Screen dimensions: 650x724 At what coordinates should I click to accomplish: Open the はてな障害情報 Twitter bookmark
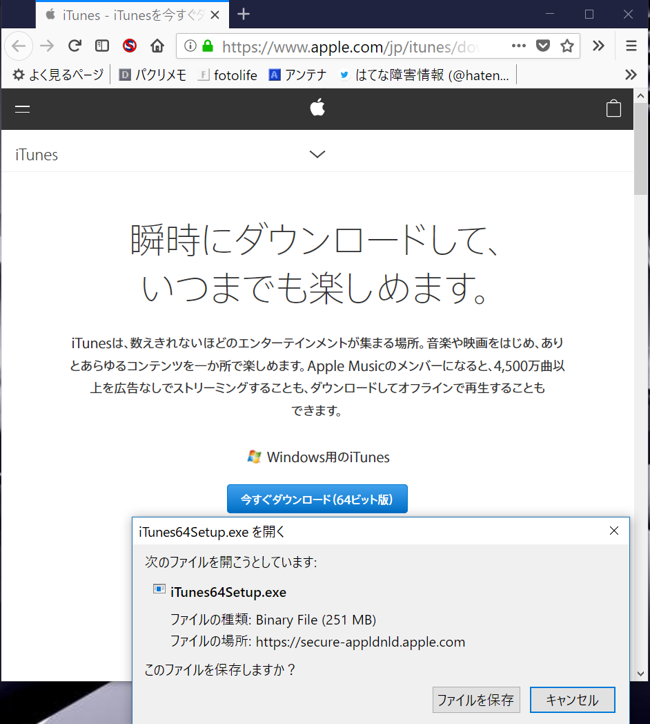(x=424, y=75)
